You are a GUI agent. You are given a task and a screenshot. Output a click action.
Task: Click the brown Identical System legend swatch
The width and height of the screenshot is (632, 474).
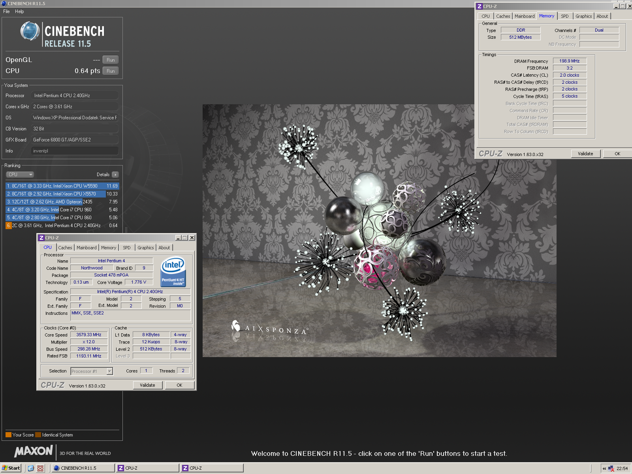click(38, 435)
